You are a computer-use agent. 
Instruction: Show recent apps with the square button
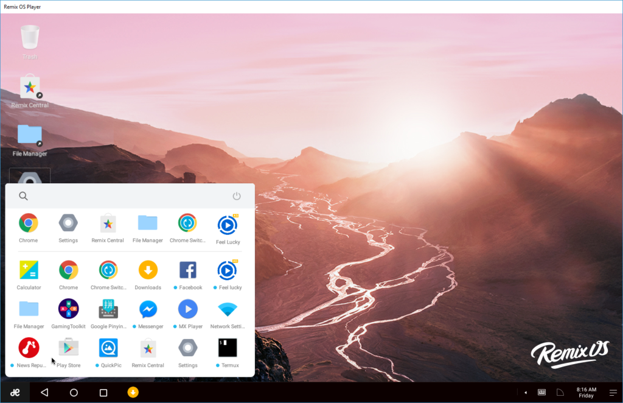click(103, 393)
